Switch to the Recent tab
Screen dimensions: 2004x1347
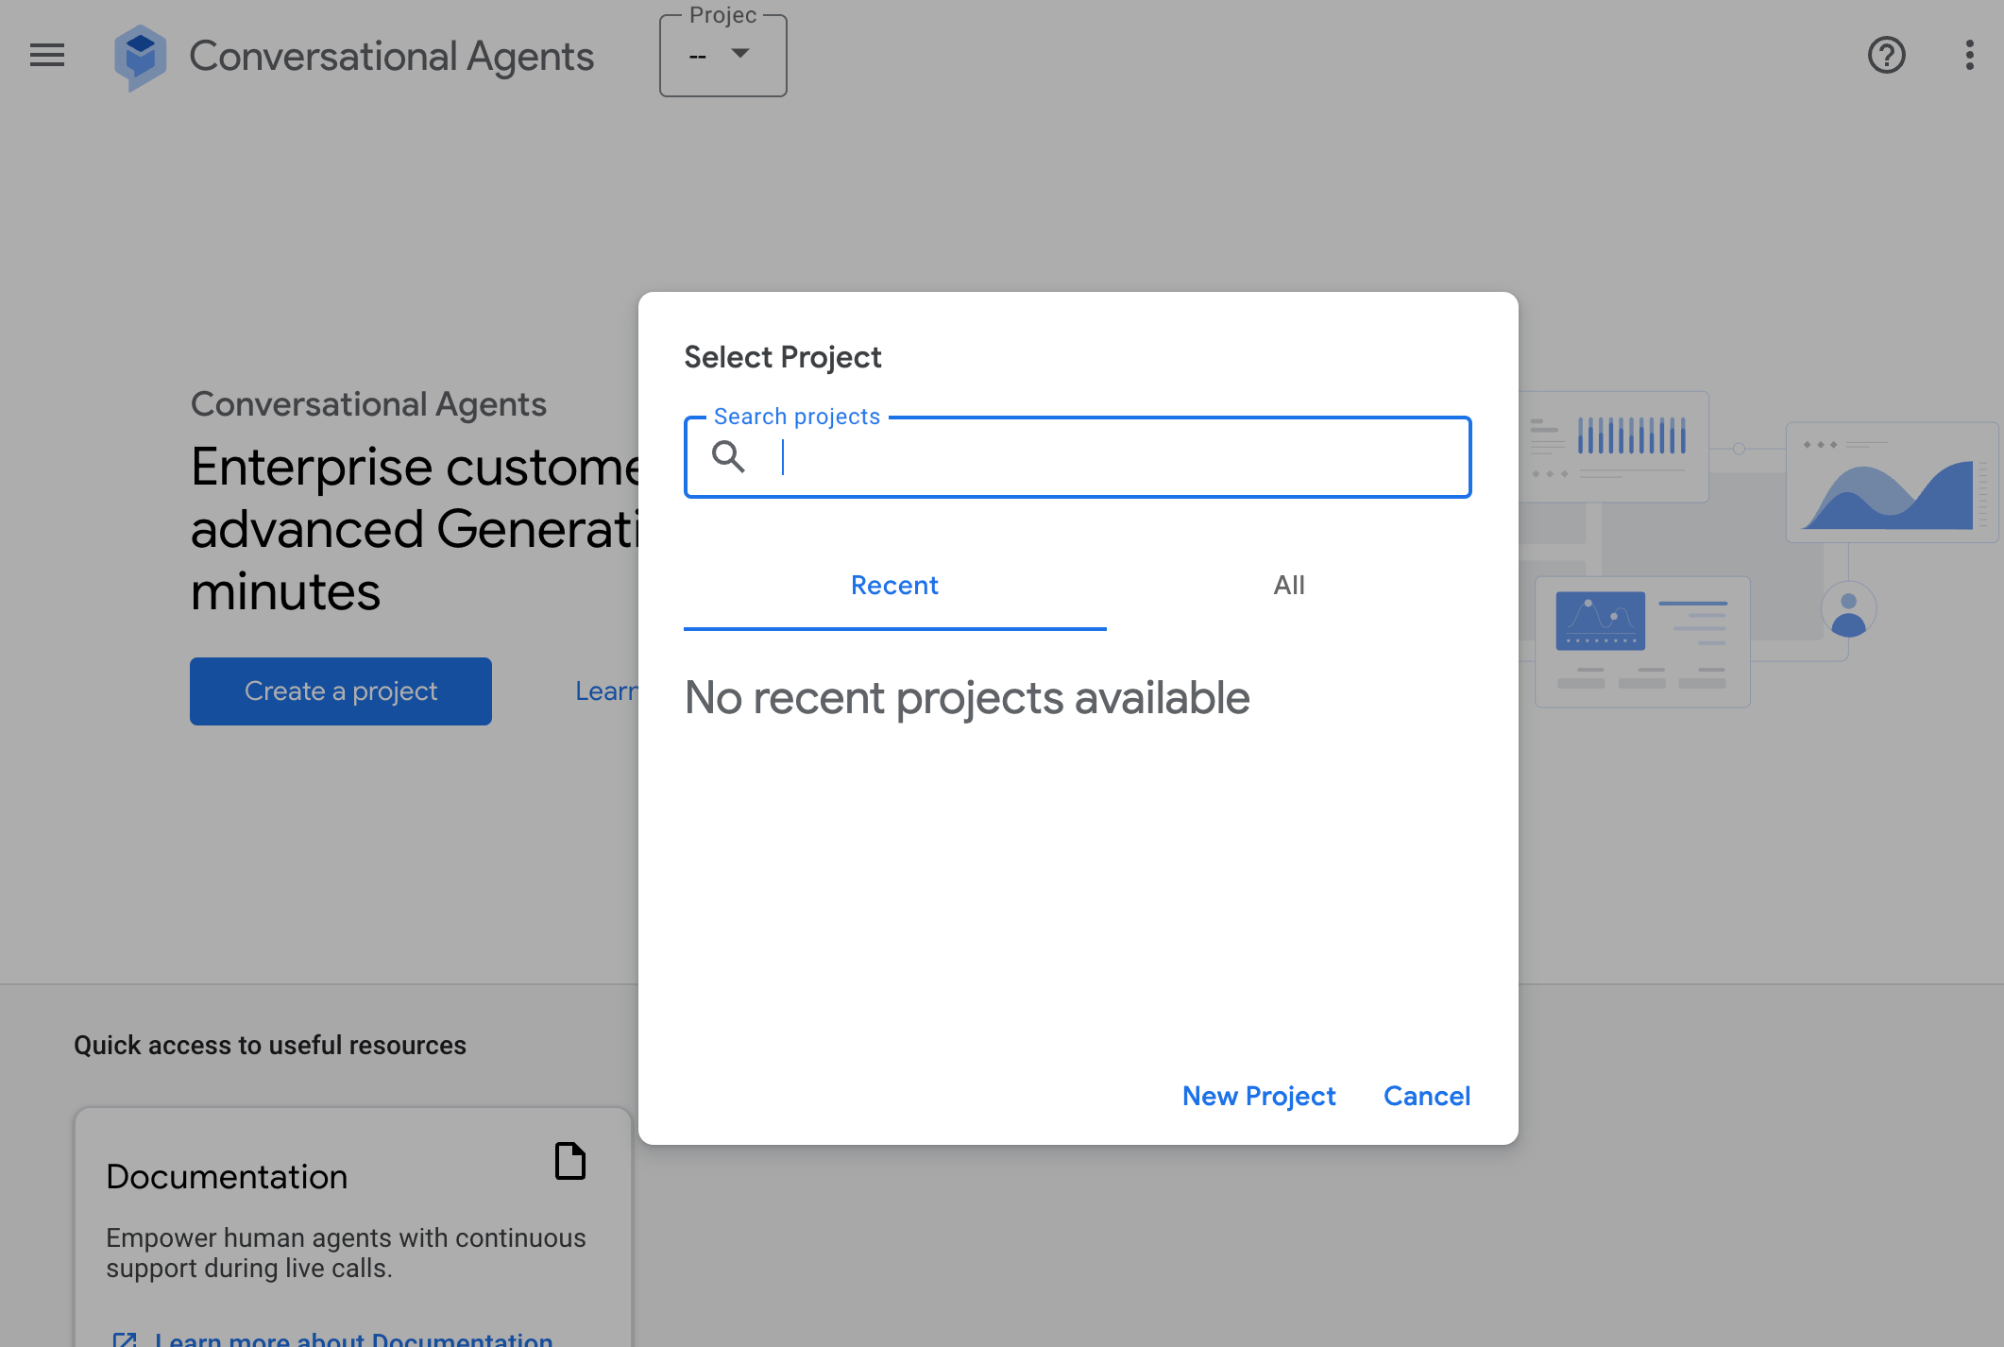point(894,586)
